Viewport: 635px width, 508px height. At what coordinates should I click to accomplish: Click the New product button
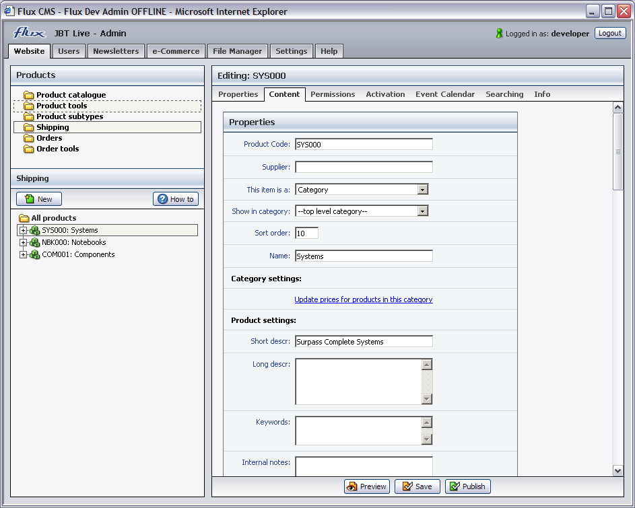click(x=39, y=198)
